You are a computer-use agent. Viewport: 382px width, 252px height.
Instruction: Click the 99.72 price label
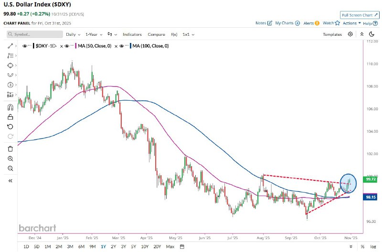(371, 179)
